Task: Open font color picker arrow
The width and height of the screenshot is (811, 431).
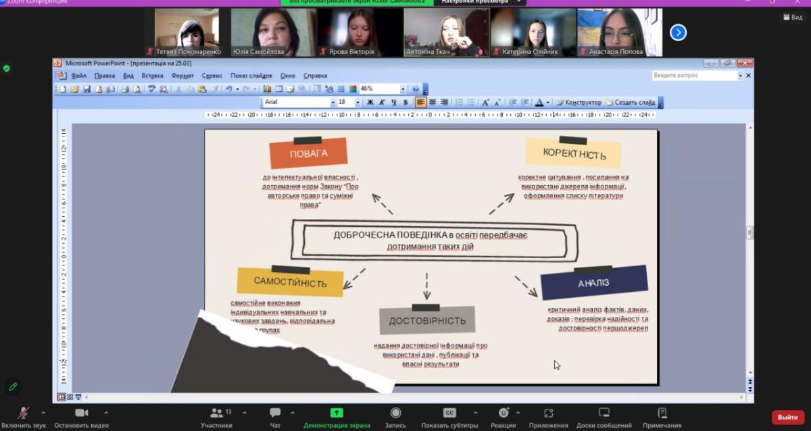Action: click(x=547, y=103)
